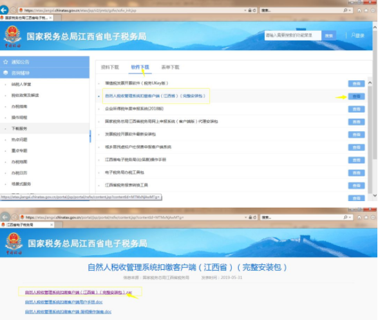
Task: Click 查看 for 增值税发票开票软件（税务UKey版）
Action: point(356,84)
